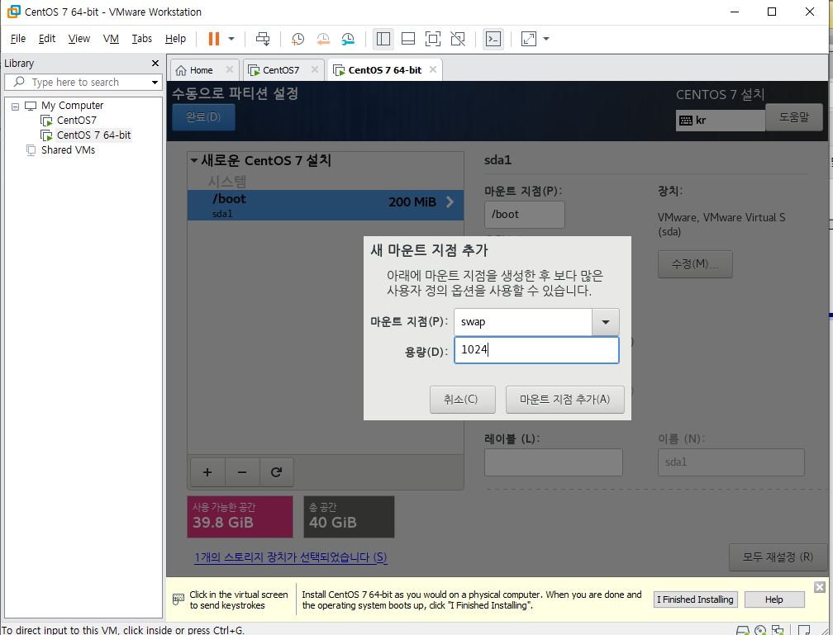Close the yellow install hint bar
The image size is (833, 635).
(820, 586)
